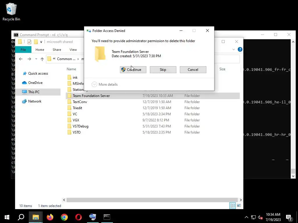The image size is (298, 223).
Task: Open the Windows Start menu
Action: 7,217
